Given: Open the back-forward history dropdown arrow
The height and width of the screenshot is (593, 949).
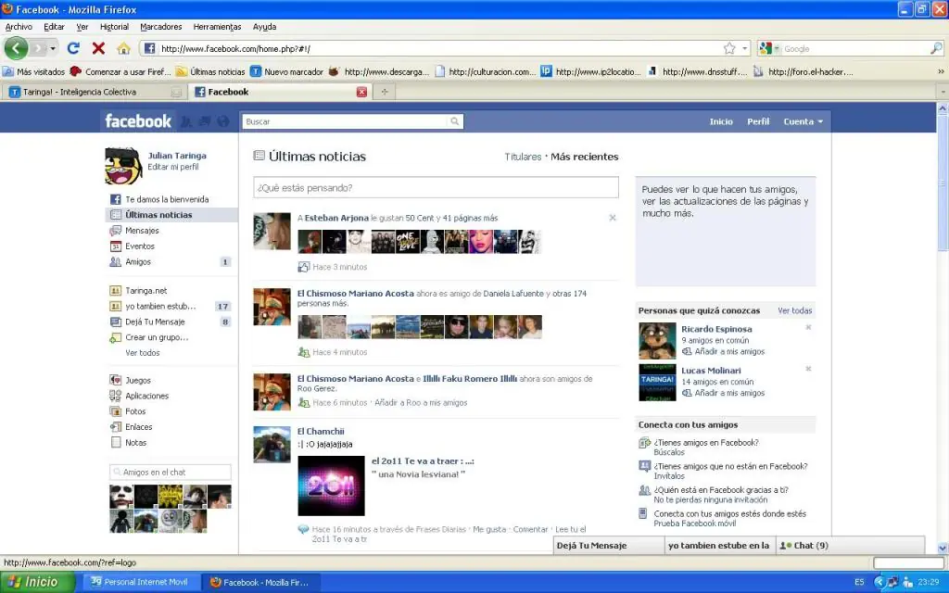Looking at the screenshot, I should (53, 48).
